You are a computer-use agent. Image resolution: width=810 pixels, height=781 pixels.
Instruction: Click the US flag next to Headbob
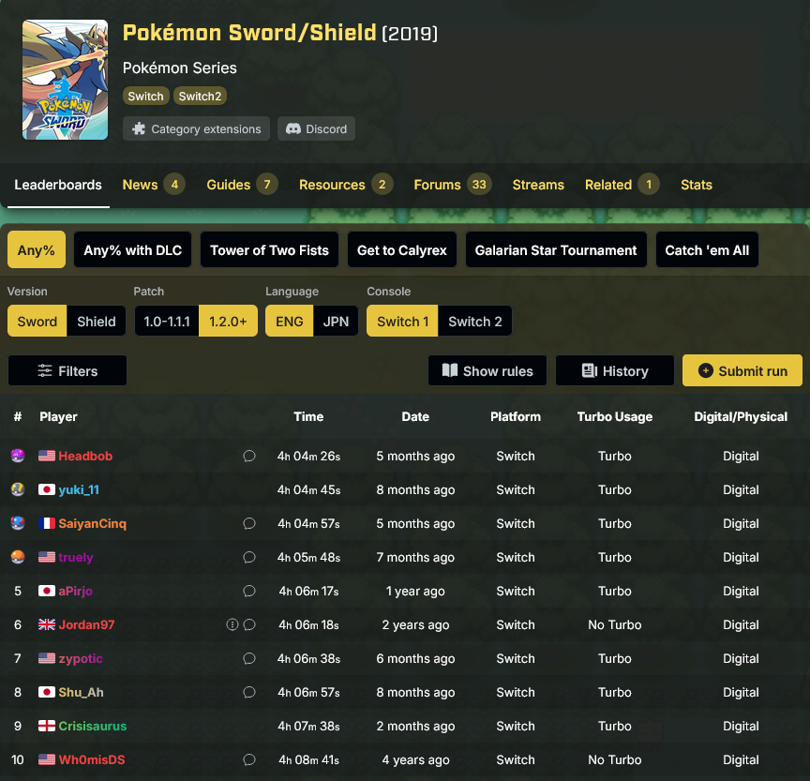pyautogui.click(x=47, y=456)
